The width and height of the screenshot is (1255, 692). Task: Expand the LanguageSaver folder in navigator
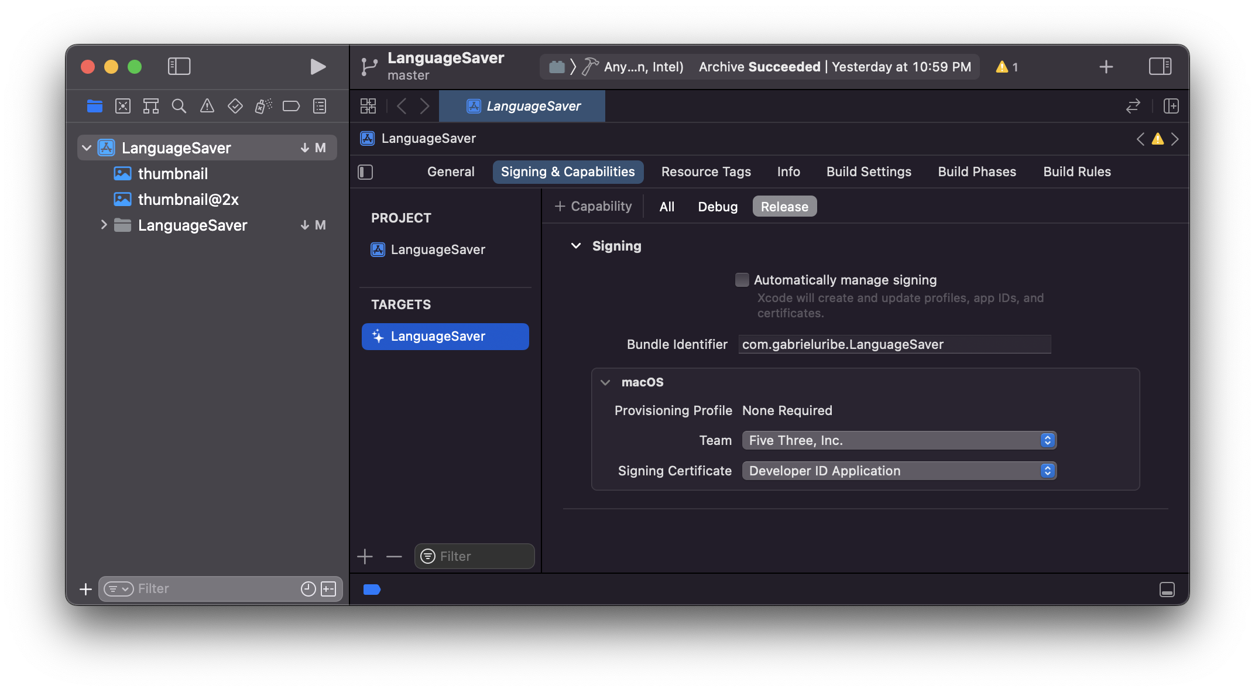click(x=104, y=225)
